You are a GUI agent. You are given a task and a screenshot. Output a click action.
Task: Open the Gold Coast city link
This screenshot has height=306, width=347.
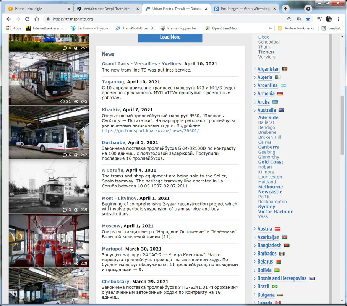271,162
